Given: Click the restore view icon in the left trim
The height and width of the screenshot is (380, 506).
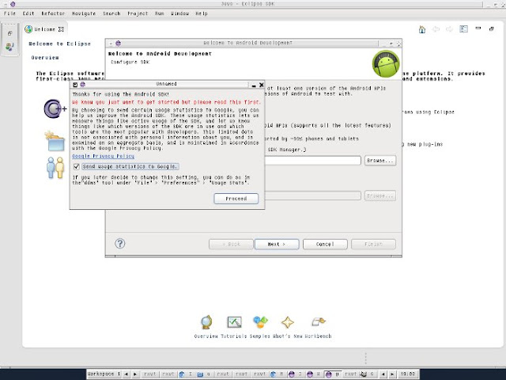Looking at the screenshot, I should 9,33.
